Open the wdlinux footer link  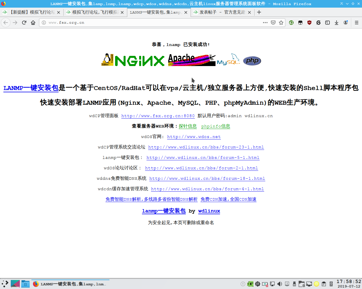(x=209, y=211)
